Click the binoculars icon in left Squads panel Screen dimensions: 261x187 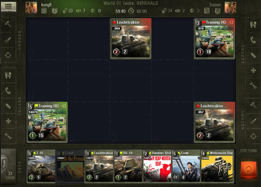8,76
